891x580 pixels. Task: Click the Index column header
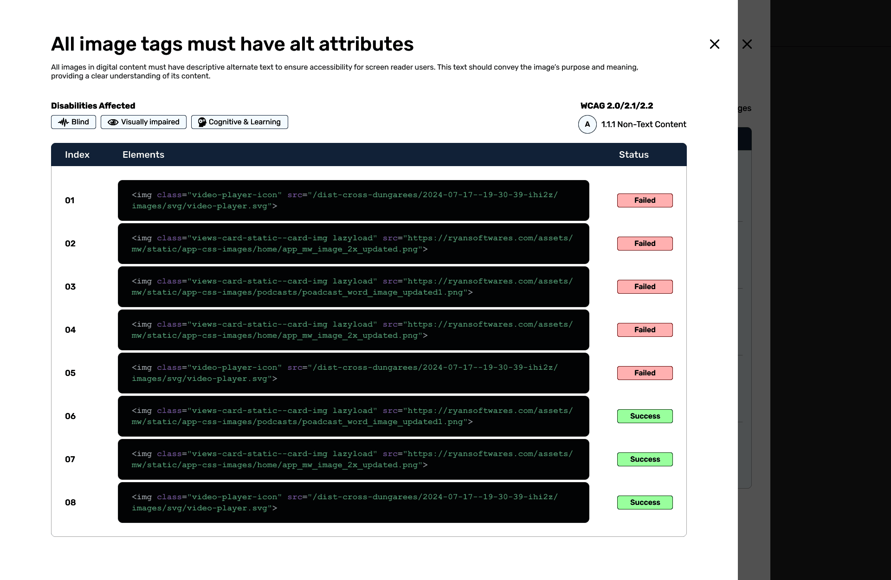[77, 155]
